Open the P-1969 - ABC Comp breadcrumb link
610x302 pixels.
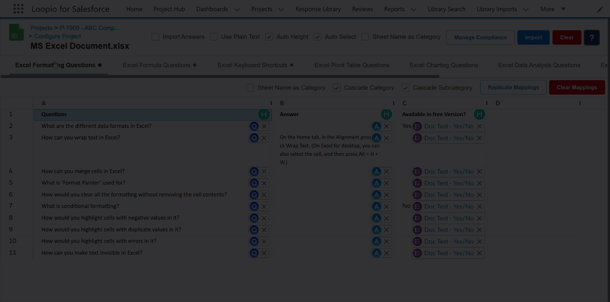click(x=90, y=28)
